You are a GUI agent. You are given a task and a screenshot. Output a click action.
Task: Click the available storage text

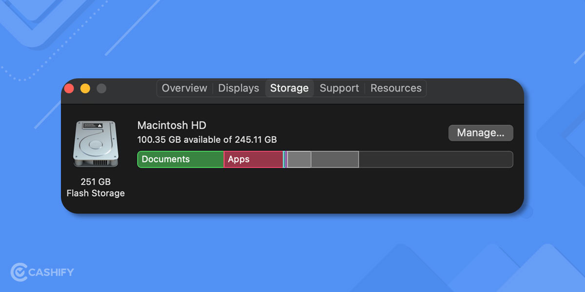click(x=207, y=140)
